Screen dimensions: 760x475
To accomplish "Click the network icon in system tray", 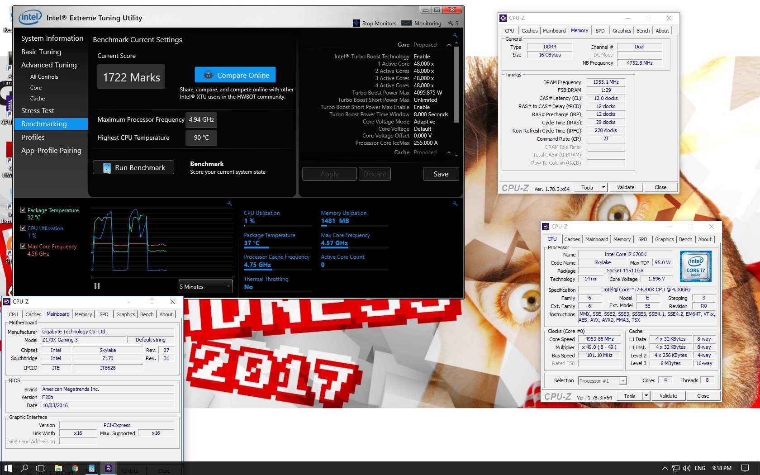I will pyautogui.click(x=676, y=468).
